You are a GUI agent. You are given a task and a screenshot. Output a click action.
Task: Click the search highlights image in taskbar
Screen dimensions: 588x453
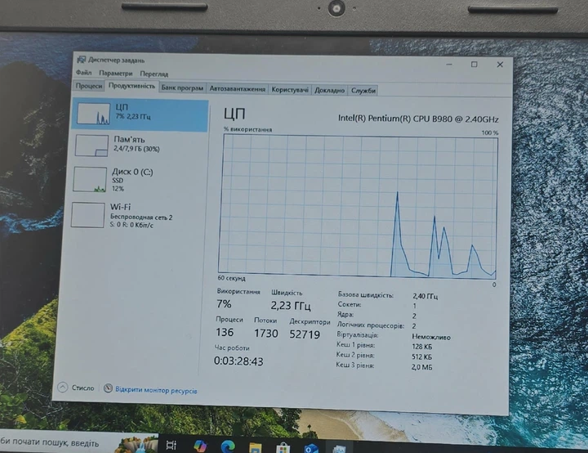pos(137,444)
